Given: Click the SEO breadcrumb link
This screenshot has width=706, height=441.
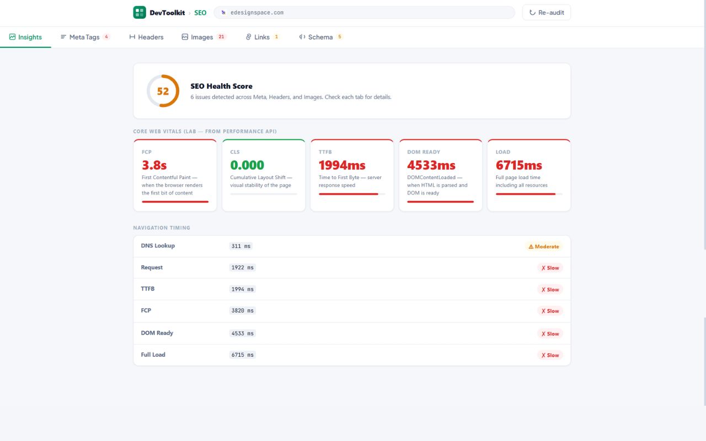Looking at the screenshot, I should 200,13.
